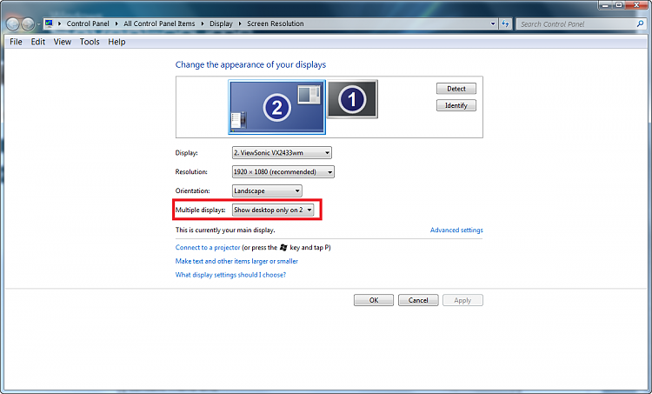Expand the arrow after All Control Panel Items
Viewport: 652px width, 394px height.
click(x=203, y=23)
